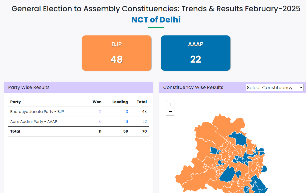Click BJP won count 5 link

coord(100,112)
